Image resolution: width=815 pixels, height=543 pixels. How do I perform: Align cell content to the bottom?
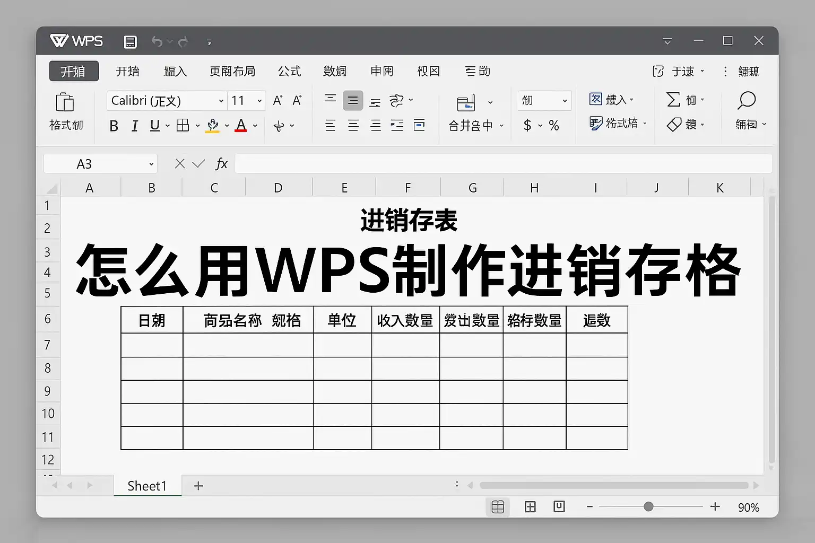pos(375,101)
